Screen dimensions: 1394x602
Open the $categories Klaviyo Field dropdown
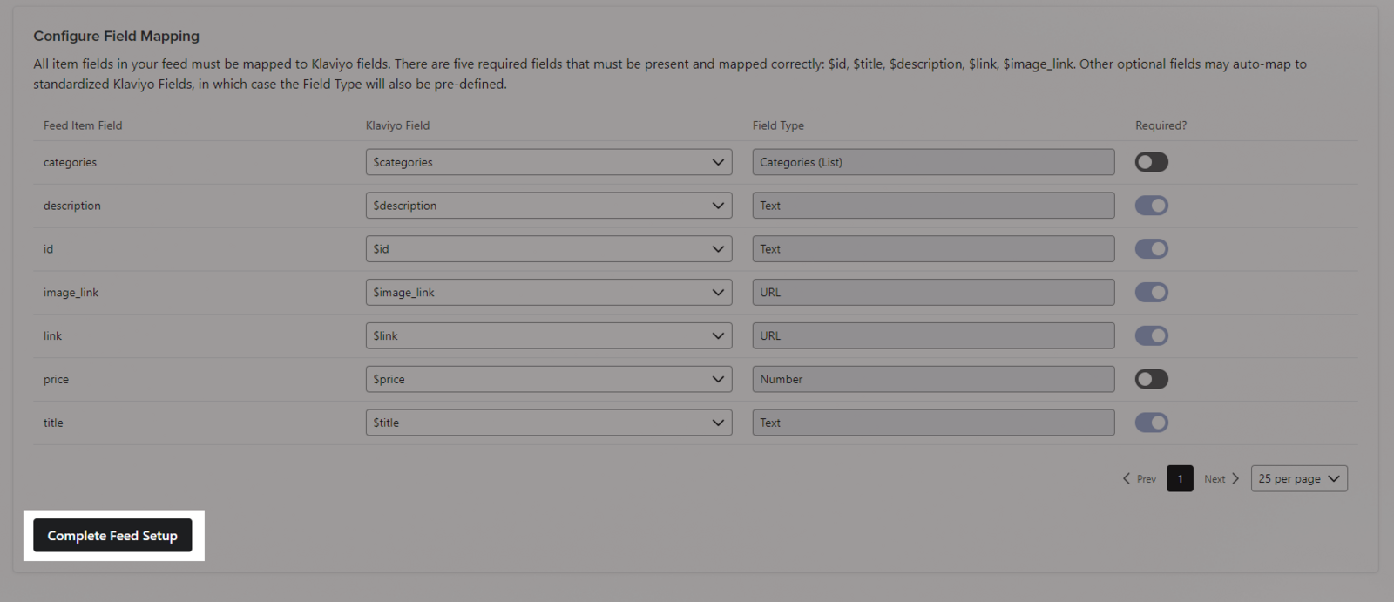(x=549, y=162)
